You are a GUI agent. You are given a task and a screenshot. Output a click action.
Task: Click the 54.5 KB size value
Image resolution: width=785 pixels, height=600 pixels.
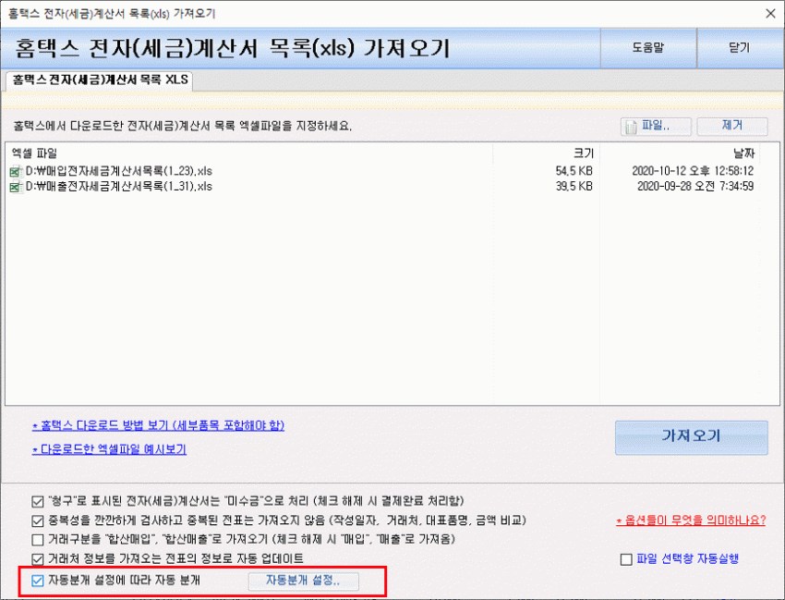click(x=574, y=171)
